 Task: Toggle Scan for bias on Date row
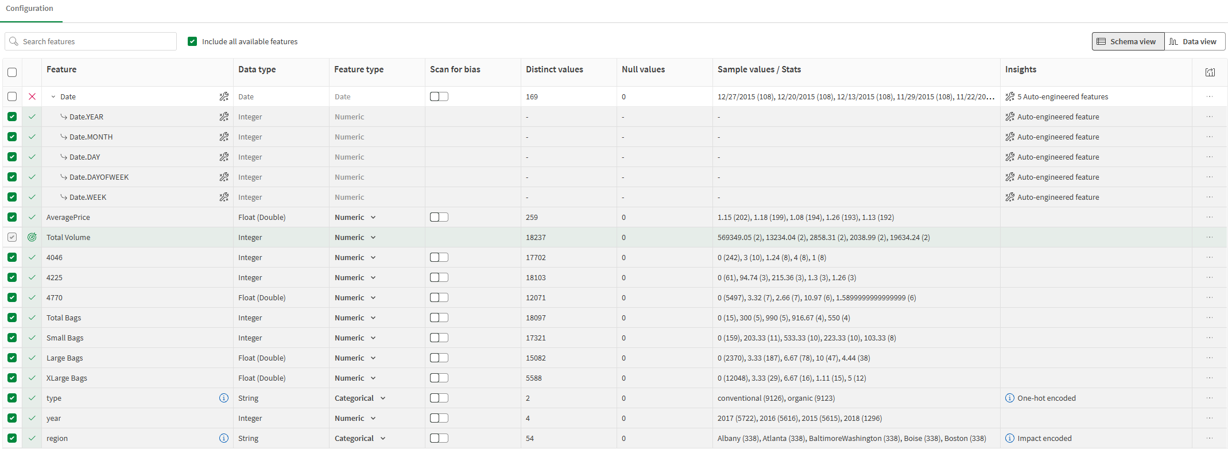439,96
